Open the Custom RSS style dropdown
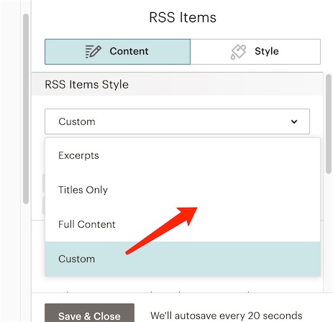The width and height of the screenshot is (333, 322). [177, 121]
